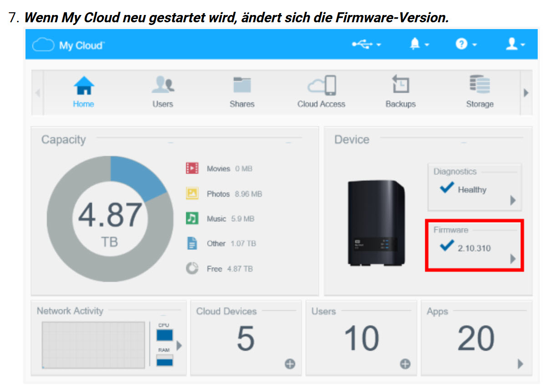Click the Users count 10
555x392 pixels.
(362, 339)
